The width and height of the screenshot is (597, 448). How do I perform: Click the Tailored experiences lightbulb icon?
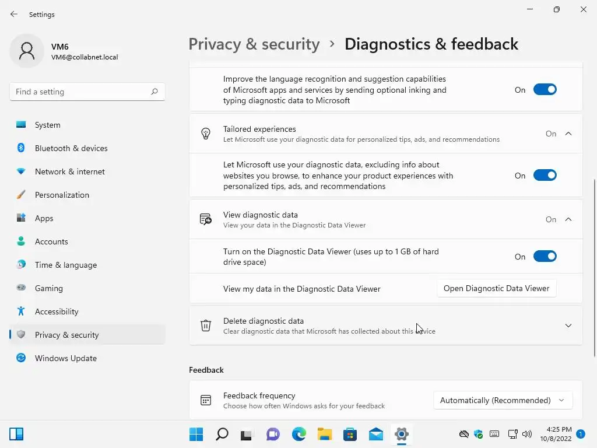coord(206,134)
